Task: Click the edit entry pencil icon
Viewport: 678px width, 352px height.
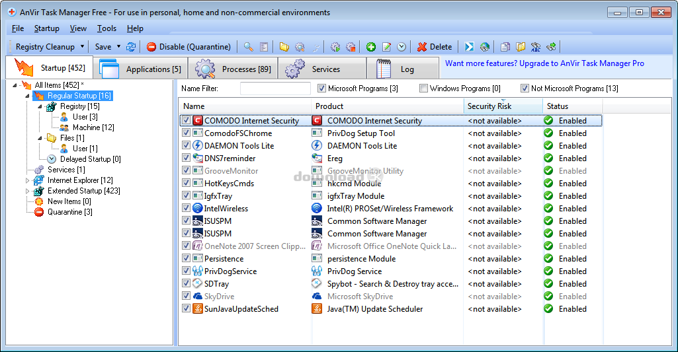Action: (x=386, y=47)
